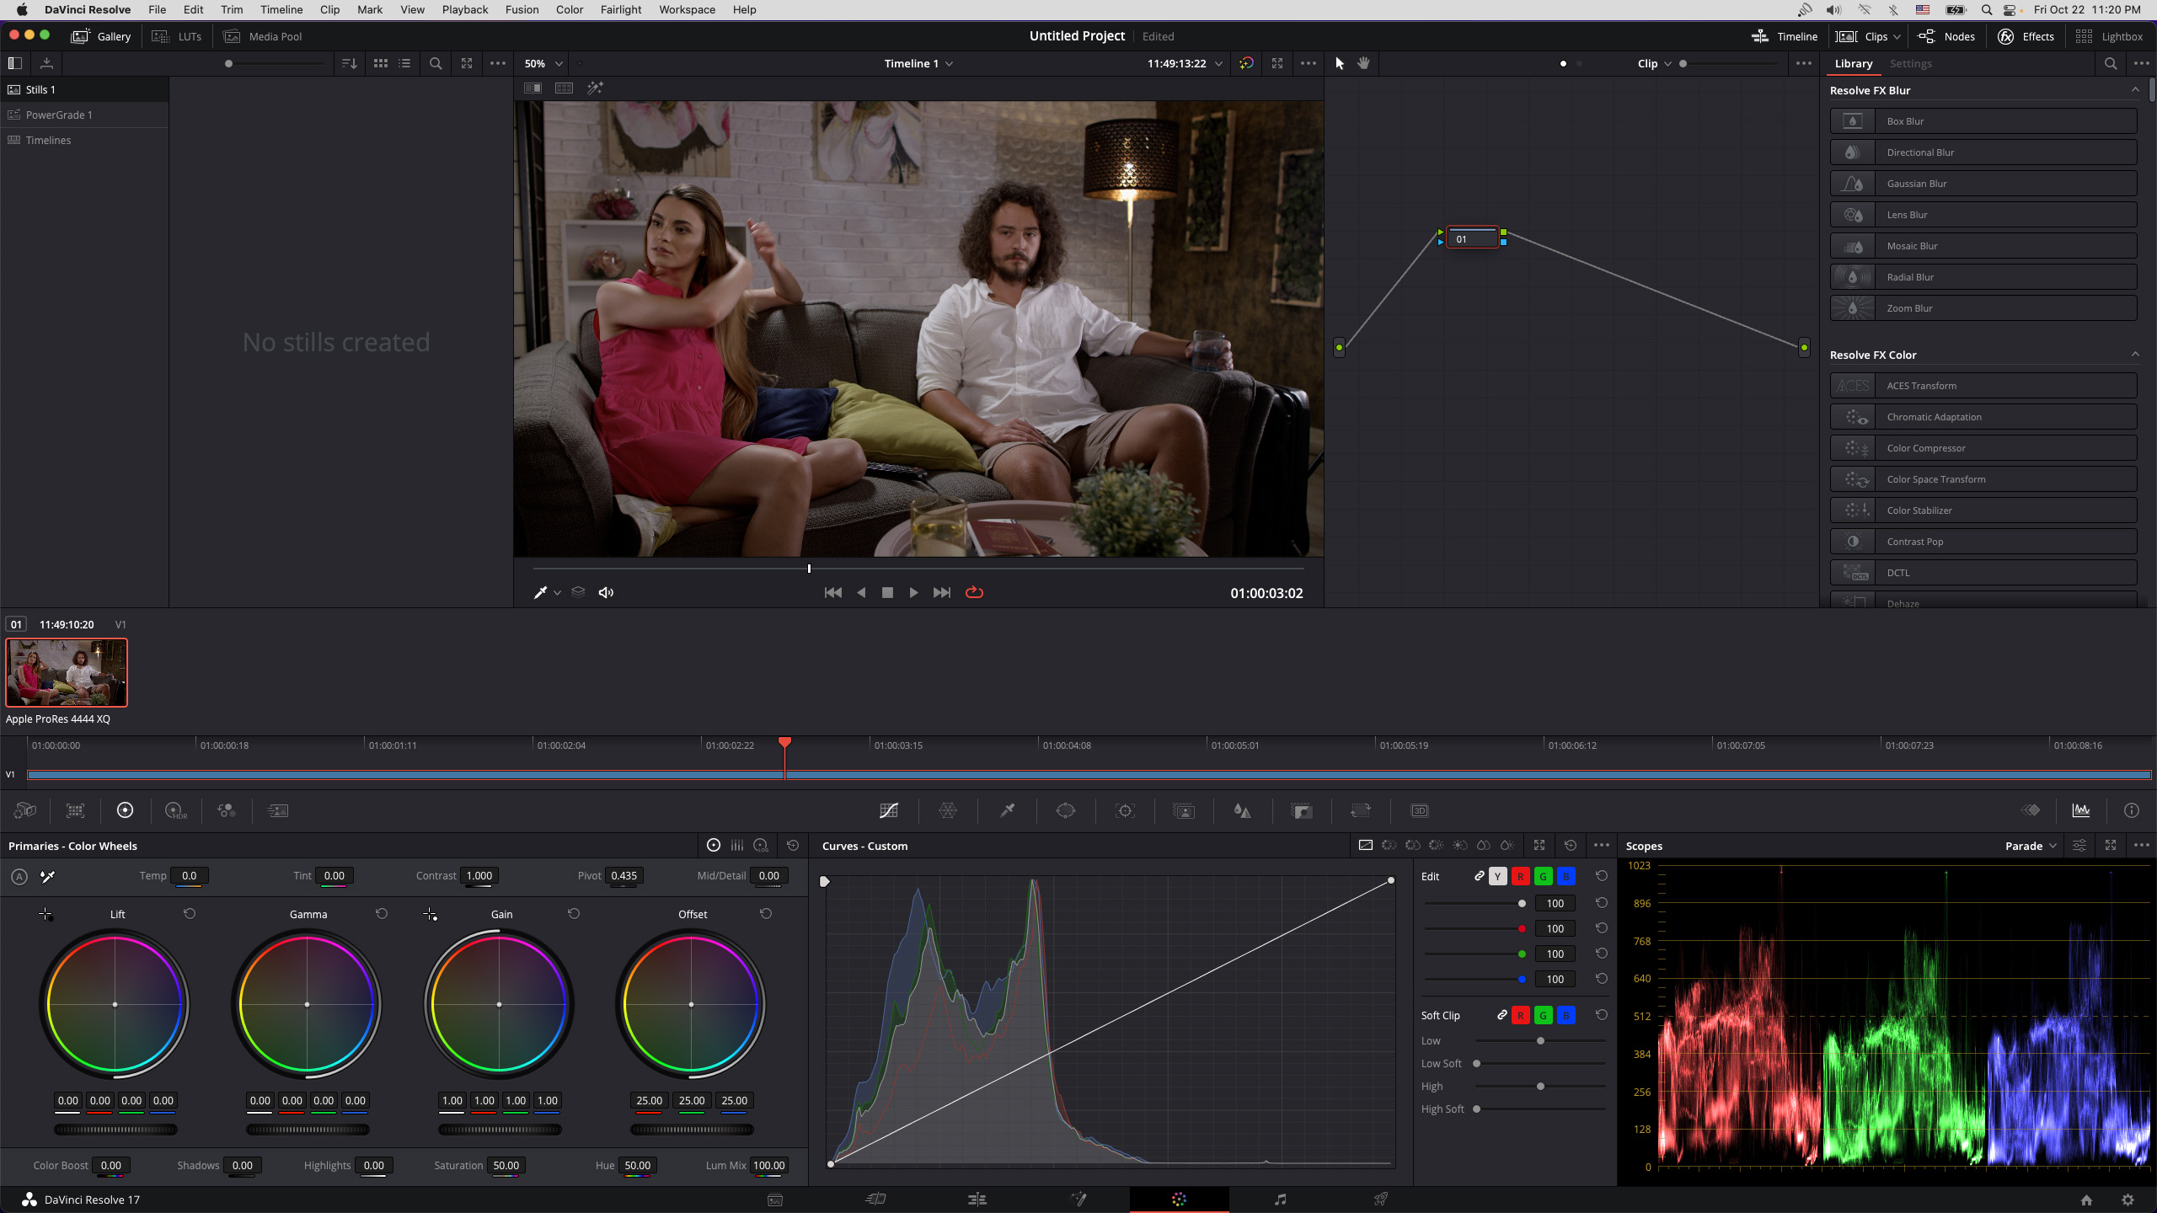Click the red intensity slider in Curves

pyautogui.click(x=1475, y=928)
